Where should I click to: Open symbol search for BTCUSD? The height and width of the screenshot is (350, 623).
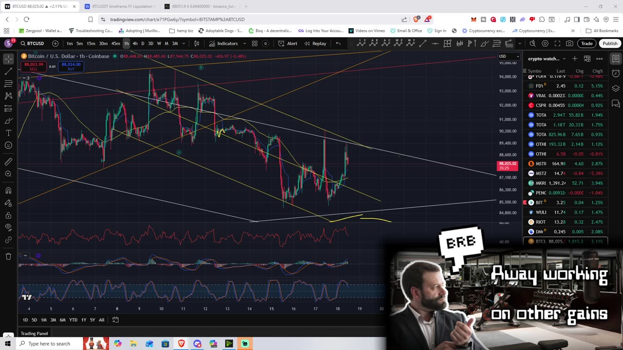click(32, 44)
